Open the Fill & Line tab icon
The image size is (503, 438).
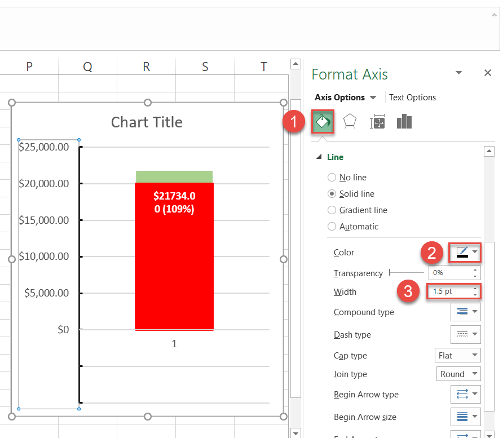[x=323, y=122]
